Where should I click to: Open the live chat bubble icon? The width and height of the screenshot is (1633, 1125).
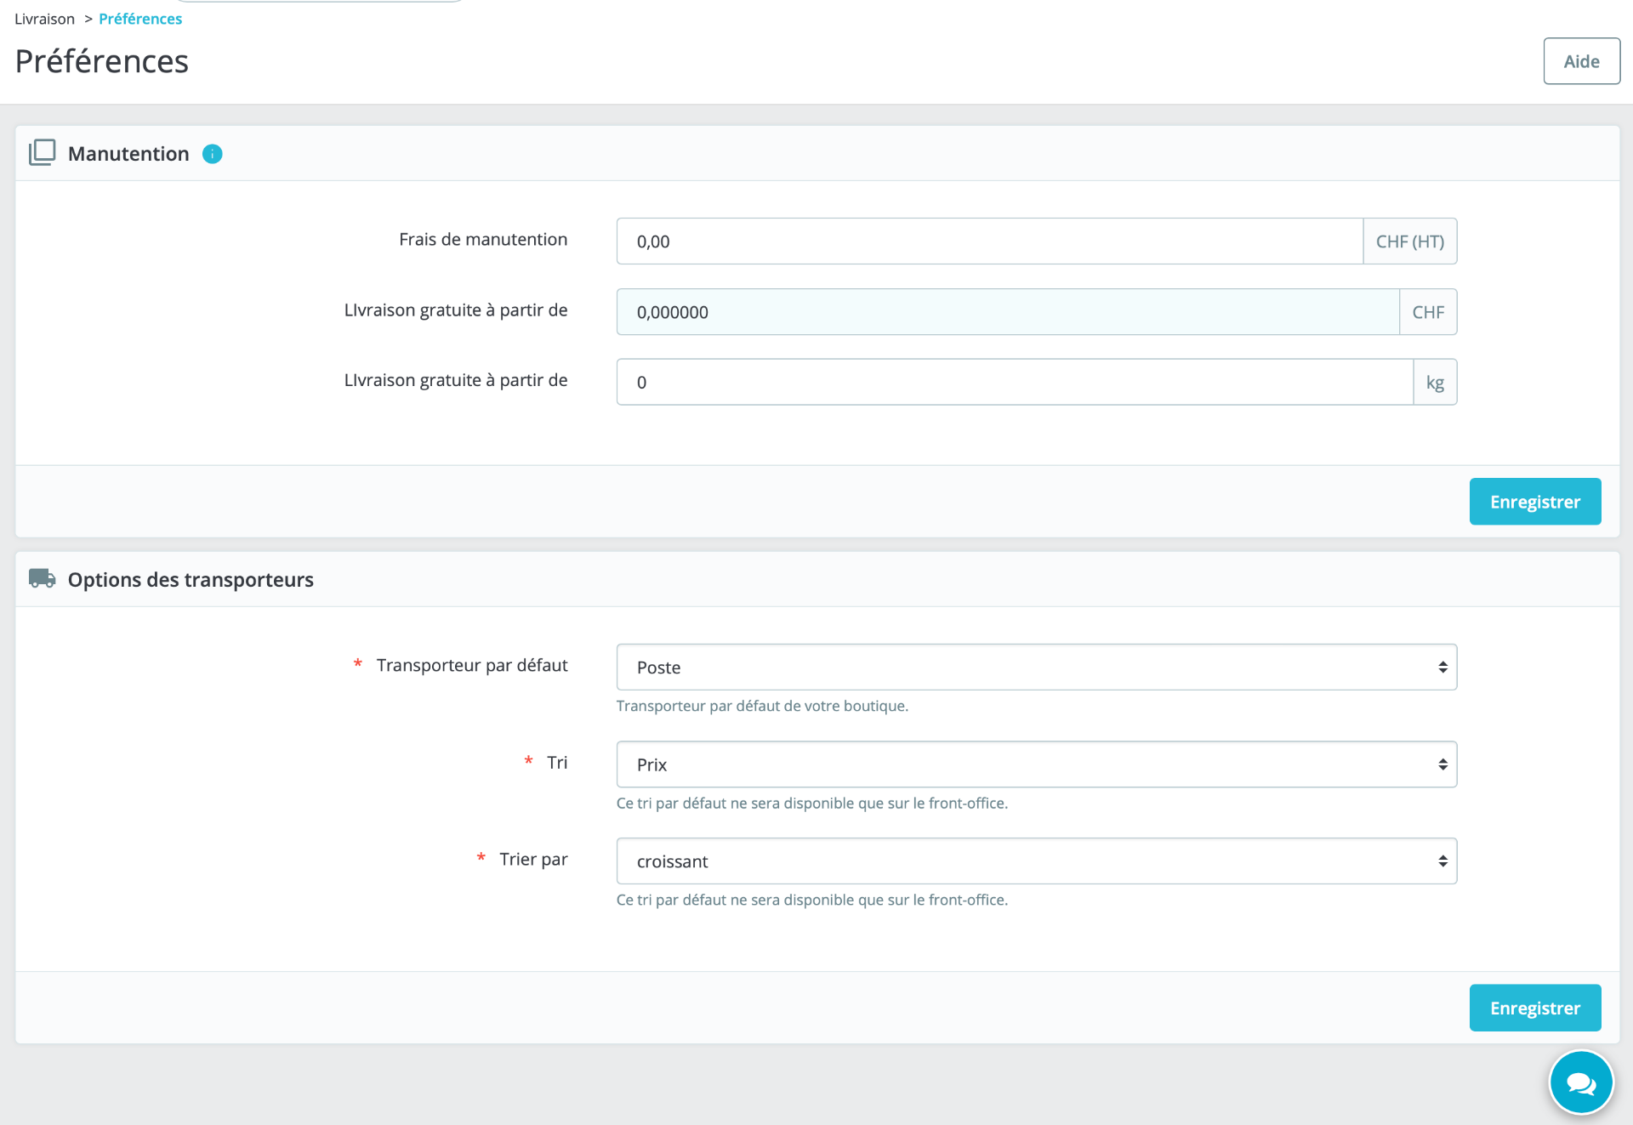[x=1581, y=1082]
